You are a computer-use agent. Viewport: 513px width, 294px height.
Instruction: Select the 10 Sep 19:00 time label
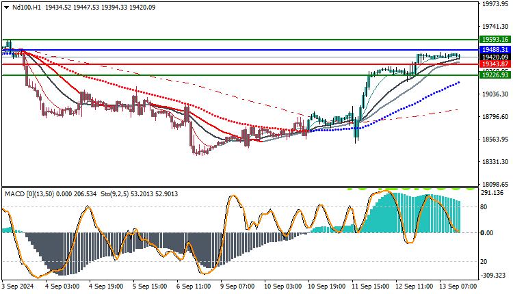(x=327, y=286)
